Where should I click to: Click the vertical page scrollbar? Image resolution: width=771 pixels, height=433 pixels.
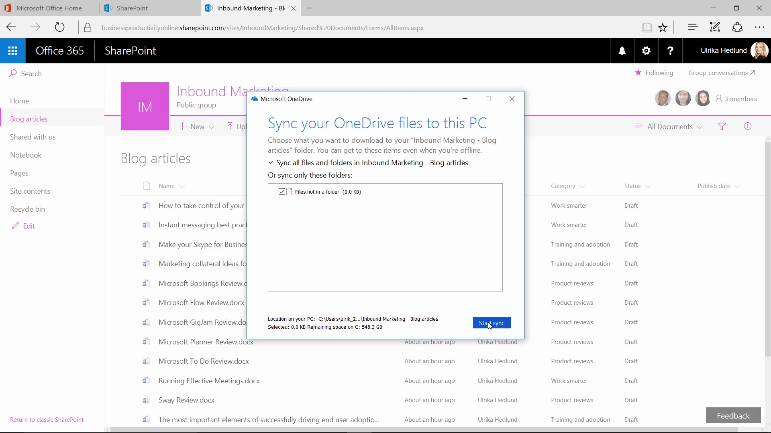click(x=767, y=249)
